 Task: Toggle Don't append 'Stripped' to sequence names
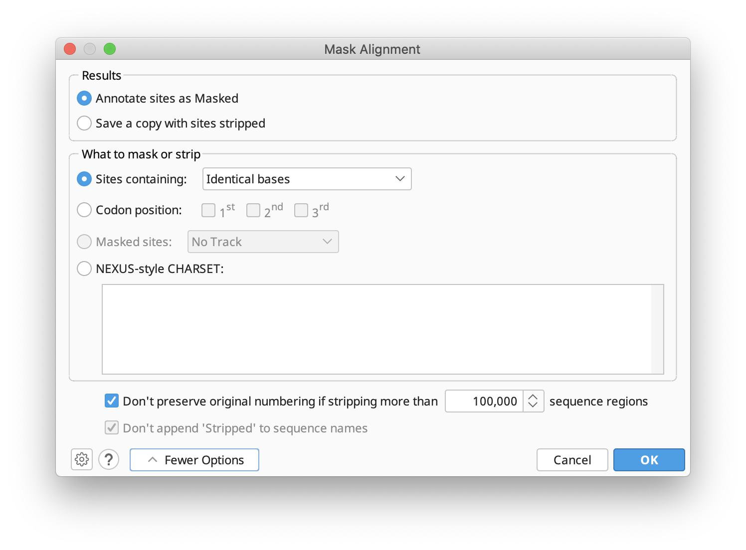(112, 427)
